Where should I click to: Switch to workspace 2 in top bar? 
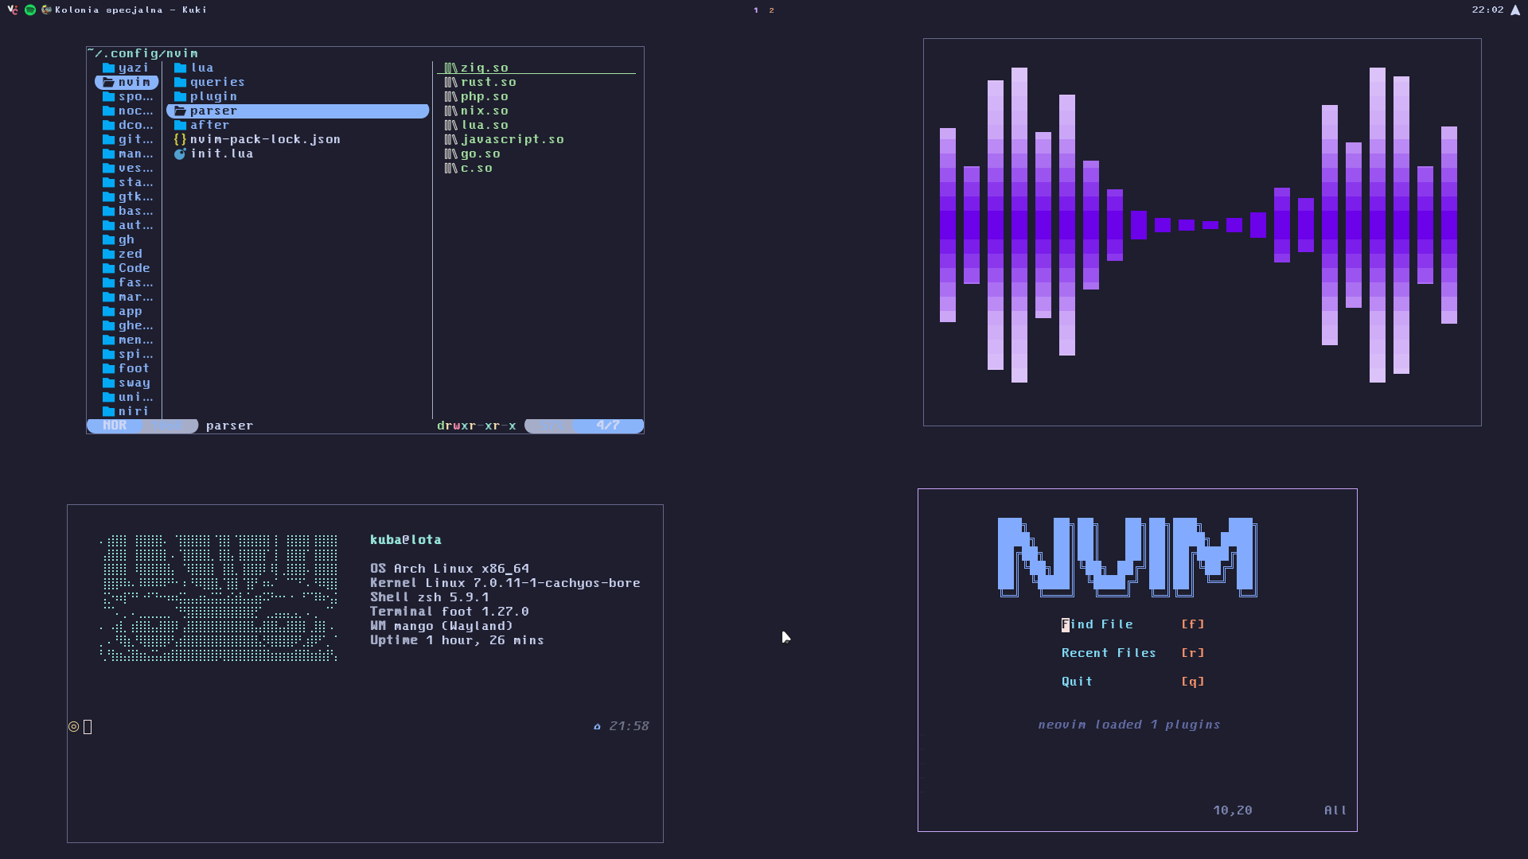tap(771, 10)
